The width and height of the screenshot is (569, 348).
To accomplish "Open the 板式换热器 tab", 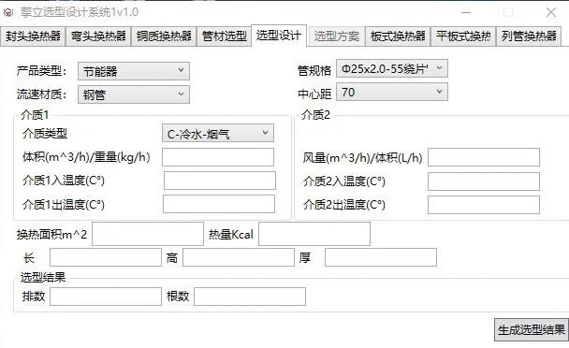I will (x=398, y=36).
